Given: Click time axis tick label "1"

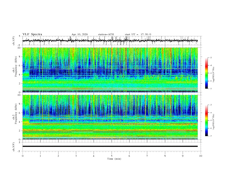Looking at the screenshot, I should [40, 156].
